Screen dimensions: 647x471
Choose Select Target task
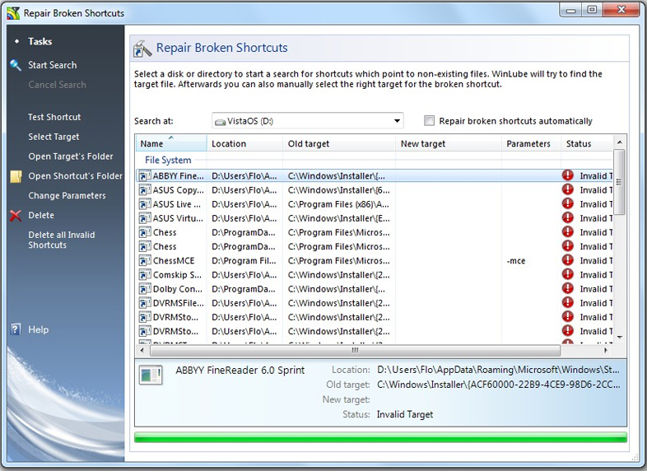coord(54,137)
